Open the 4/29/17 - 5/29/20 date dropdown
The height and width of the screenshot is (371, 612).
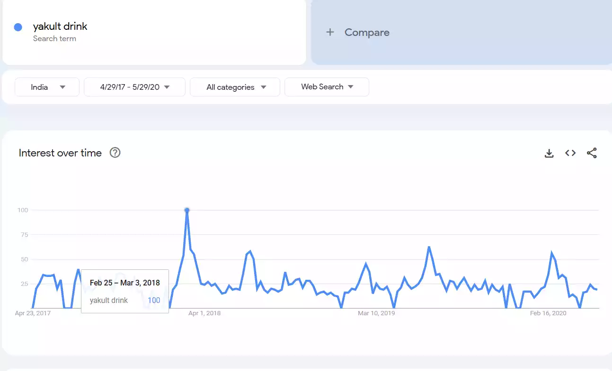[134, 86]
